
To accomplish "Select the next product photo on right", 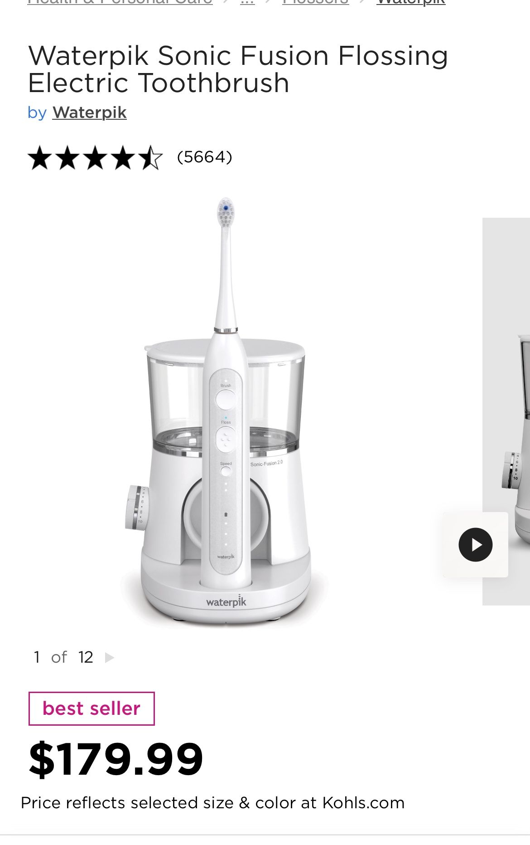I will click(506, 411).
